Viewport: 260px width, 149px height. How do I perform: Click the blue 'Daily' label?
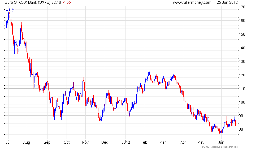(x=10, y=10)
